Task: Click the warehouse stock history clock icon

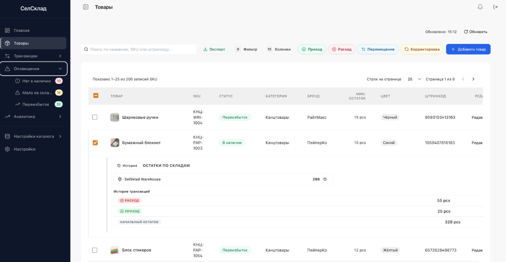Action: [325, 179]
